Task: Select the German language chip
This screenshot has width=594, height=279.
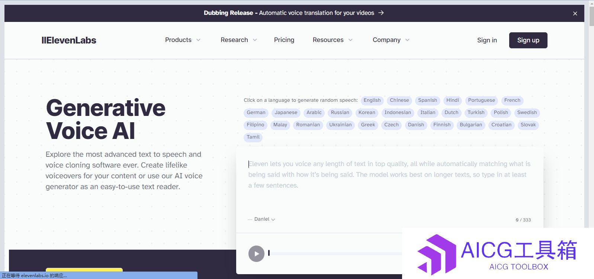Action: (256, 113)
